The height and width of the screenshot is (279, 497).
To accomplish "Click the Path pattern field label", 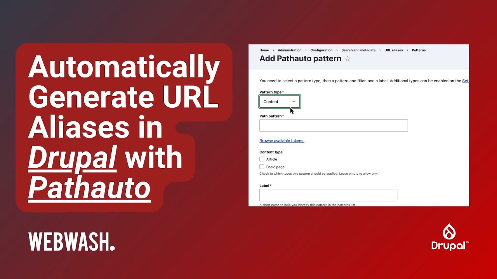I will pos(271,116).
